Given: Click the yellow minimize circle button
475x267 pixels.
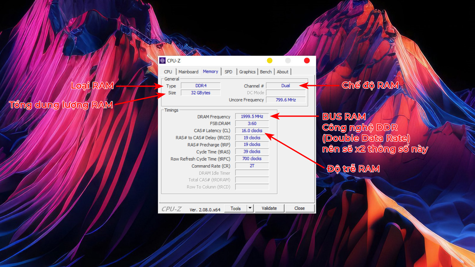Looking at the screenshot, I should click(x=269, y=61).
